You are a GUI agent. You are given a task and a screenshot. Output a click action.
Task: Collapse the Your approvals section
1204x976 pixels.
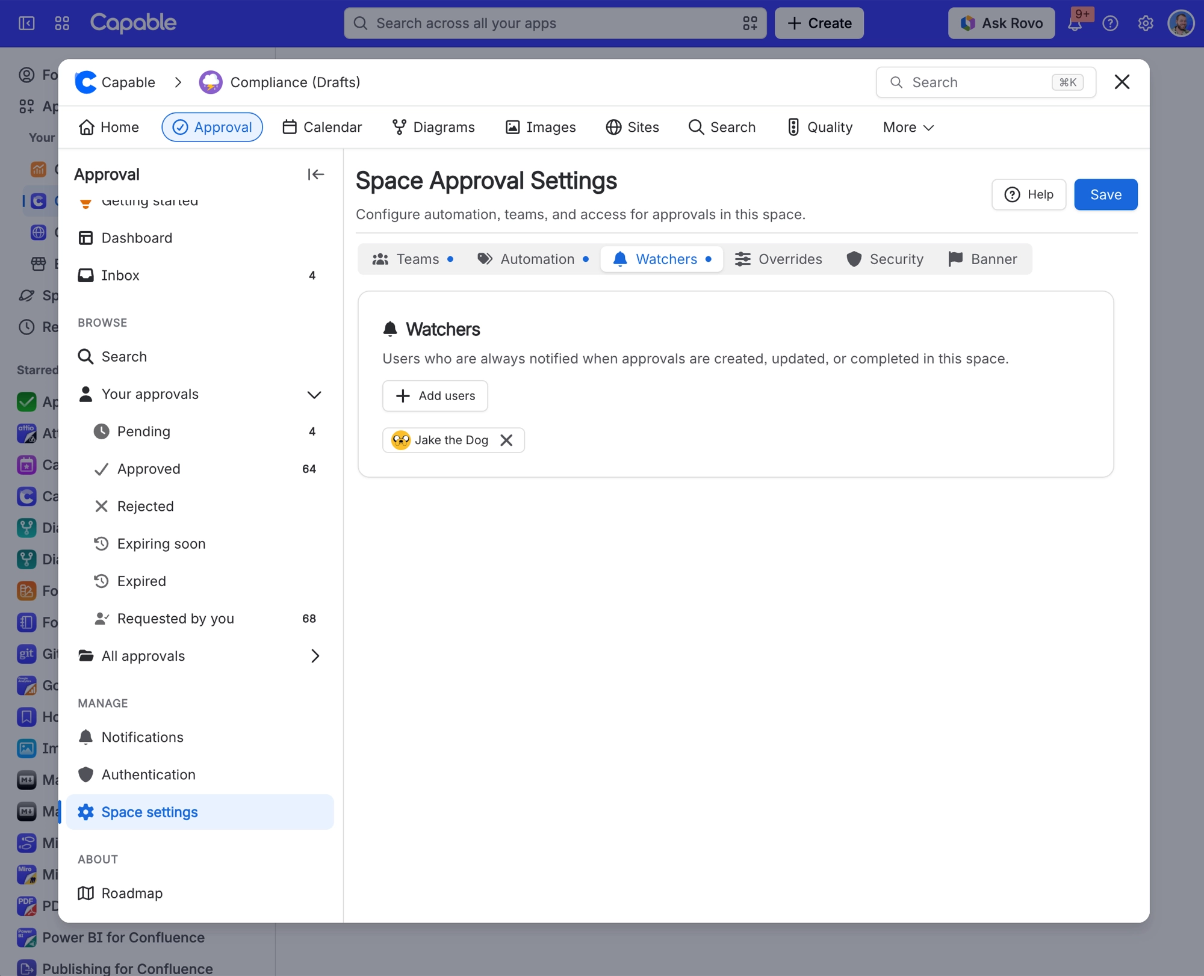(314, 395)
